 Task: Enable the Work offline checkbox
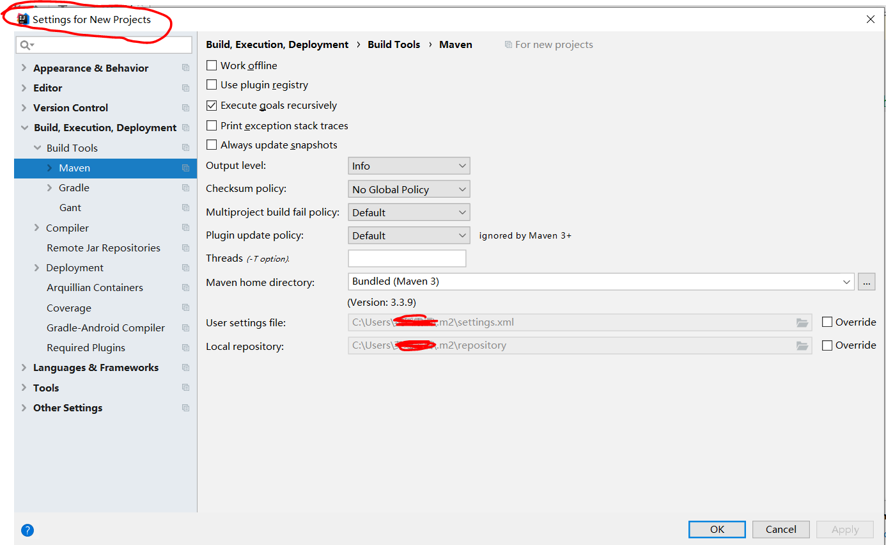212,65
